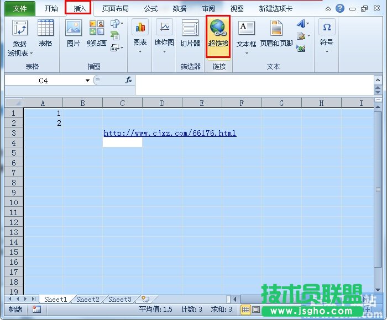Image resolution: width=387 pixels, height=320 pixels.
Task: Expand the 图表 charts dropdown
Action: click(x=140, y=52)
